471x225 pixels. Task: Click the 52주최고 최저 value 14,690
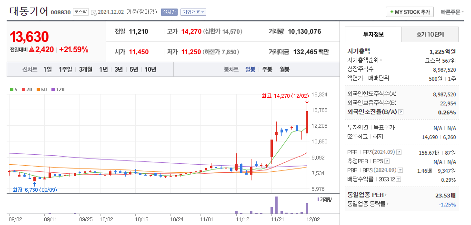pyautogui.click(x=430, y=137)
